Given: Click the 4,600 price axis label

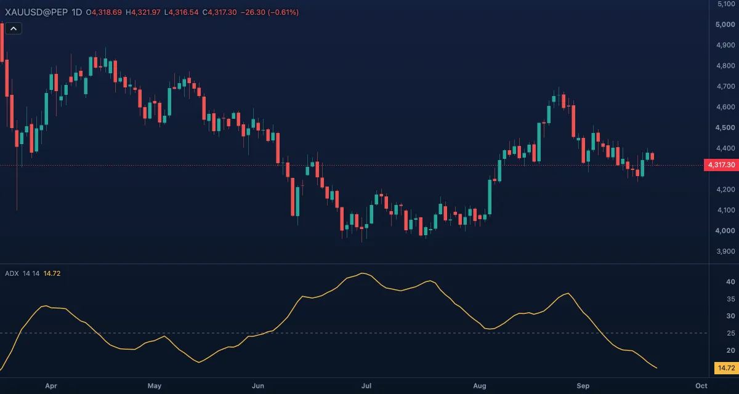Looking at the screenshot, I should click(727, 107).
